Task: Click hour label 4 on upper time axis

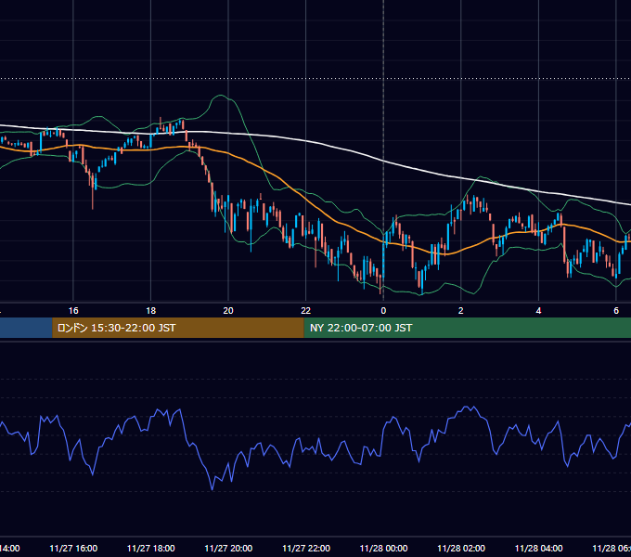Action: tap(538, 311)
